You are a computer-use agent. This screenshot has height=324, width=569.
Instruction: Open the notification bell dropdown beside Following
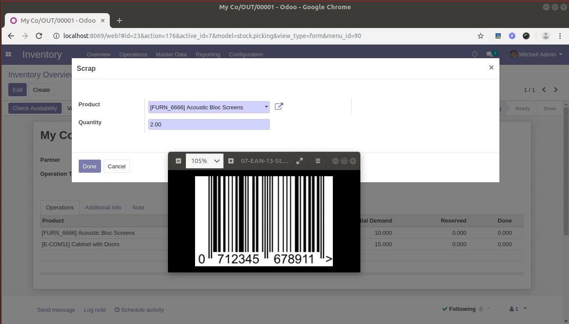pos(484,309)
